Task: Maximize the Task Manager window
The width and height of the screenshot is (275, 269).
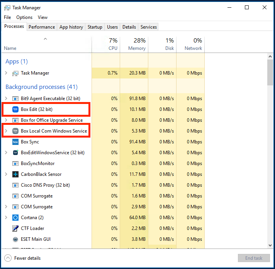Action: click(x=247, y=8)
